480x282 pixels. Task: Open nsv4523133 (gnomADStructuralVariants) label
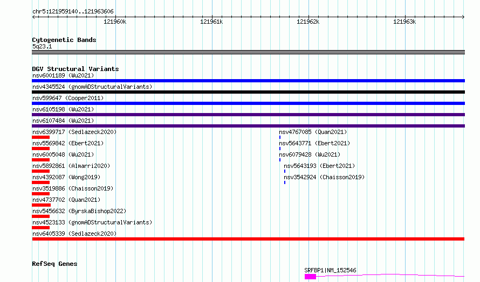point(92,222)
